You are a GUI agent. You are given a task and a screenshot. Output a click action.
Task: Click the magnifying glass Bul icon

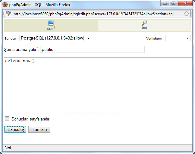pyautogui.click(x=144, y=23)
